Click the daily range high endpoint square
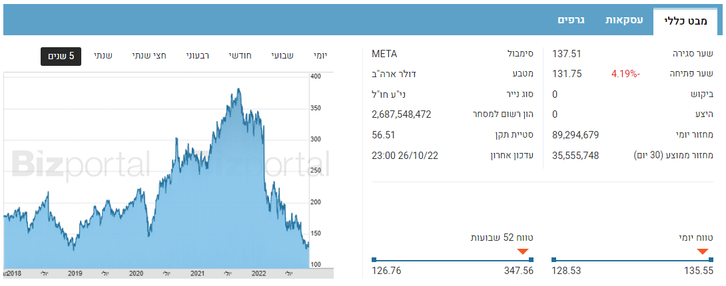This screenshot has height=286, width=726. coord(711,259)
